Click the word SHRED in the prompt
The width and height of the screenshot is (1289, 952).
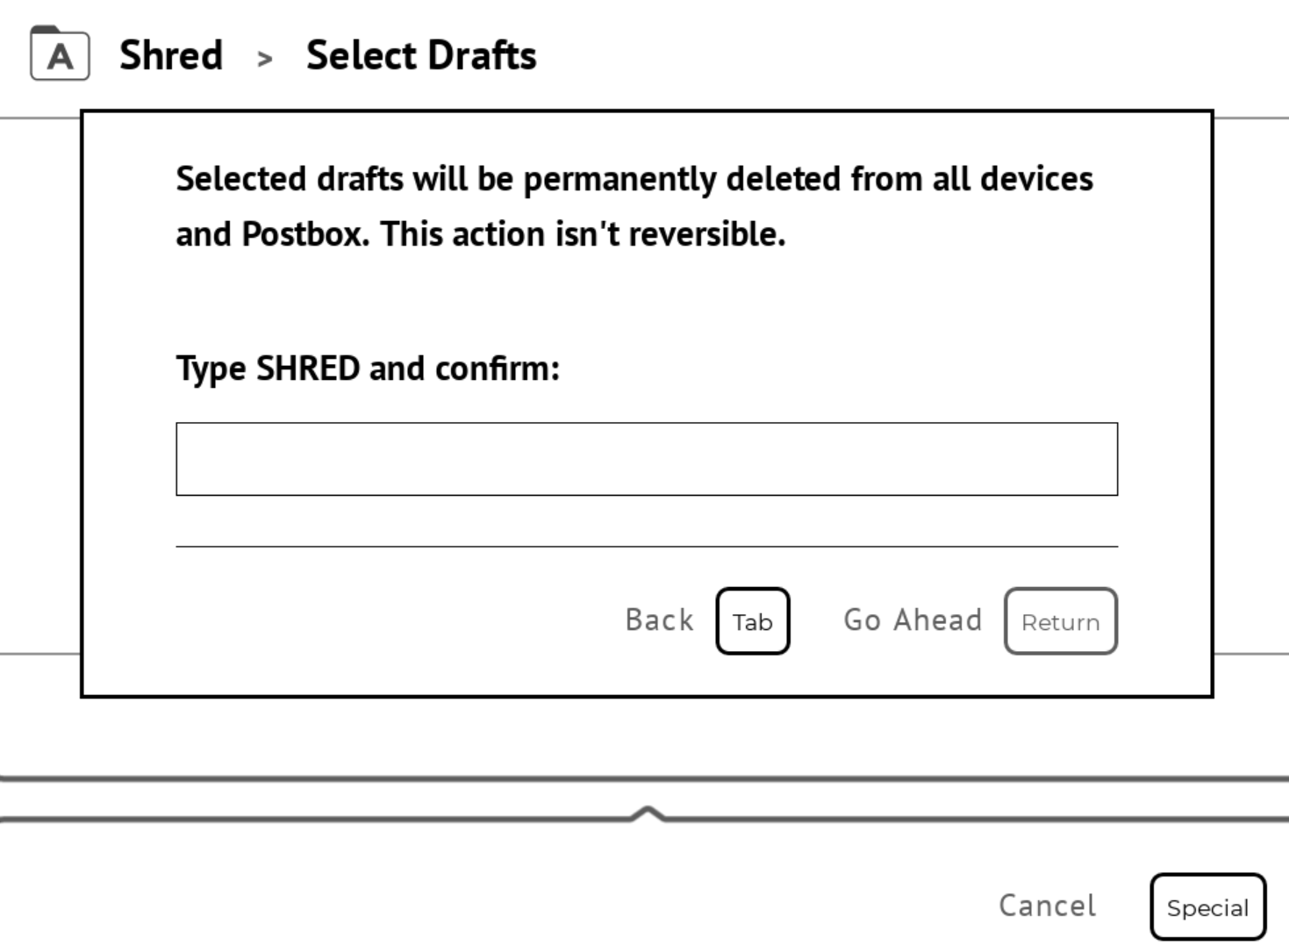307,369
